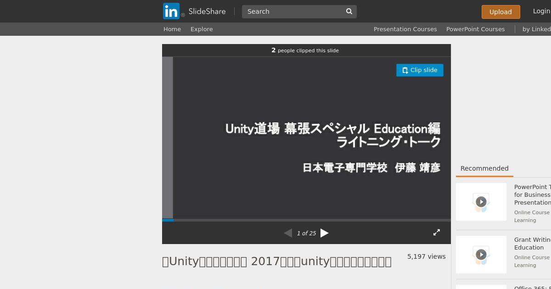Open PowerPoint course thumbnail
Screen dimensions: 551x289
pos(481,202)
